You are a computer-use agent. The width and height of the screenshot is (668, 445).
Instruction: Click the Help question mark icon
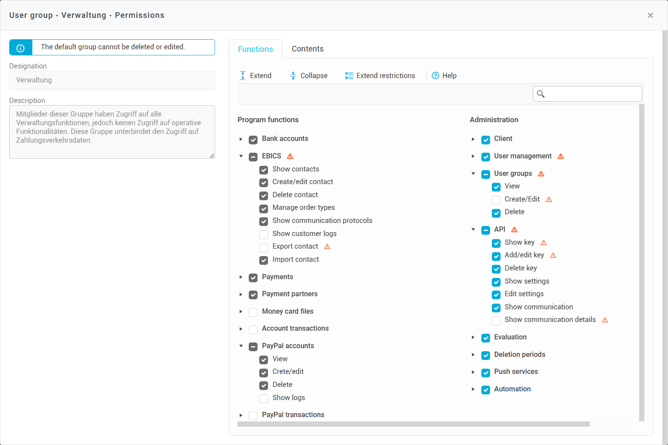coord(435,75)
